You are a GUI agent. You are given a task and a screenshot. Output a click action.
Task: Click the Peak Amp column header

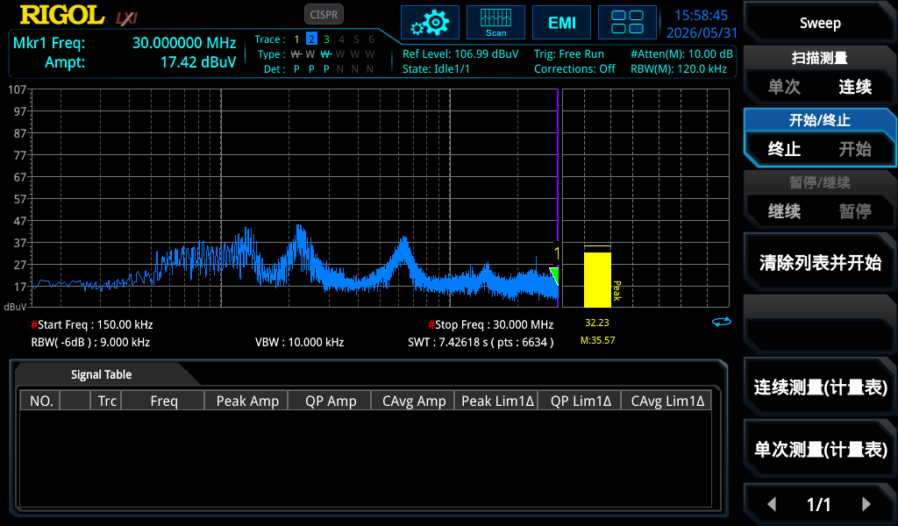point(247,401)
